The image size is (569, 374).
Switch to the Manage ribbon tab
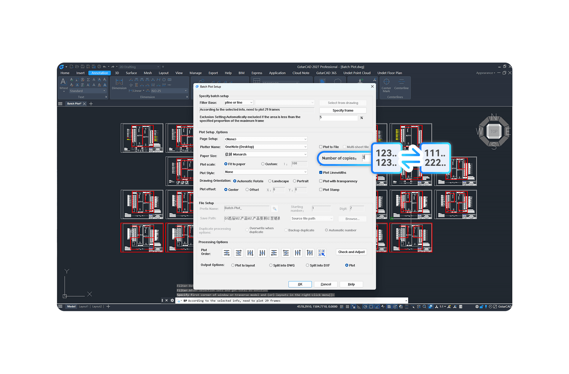[196, 73]
